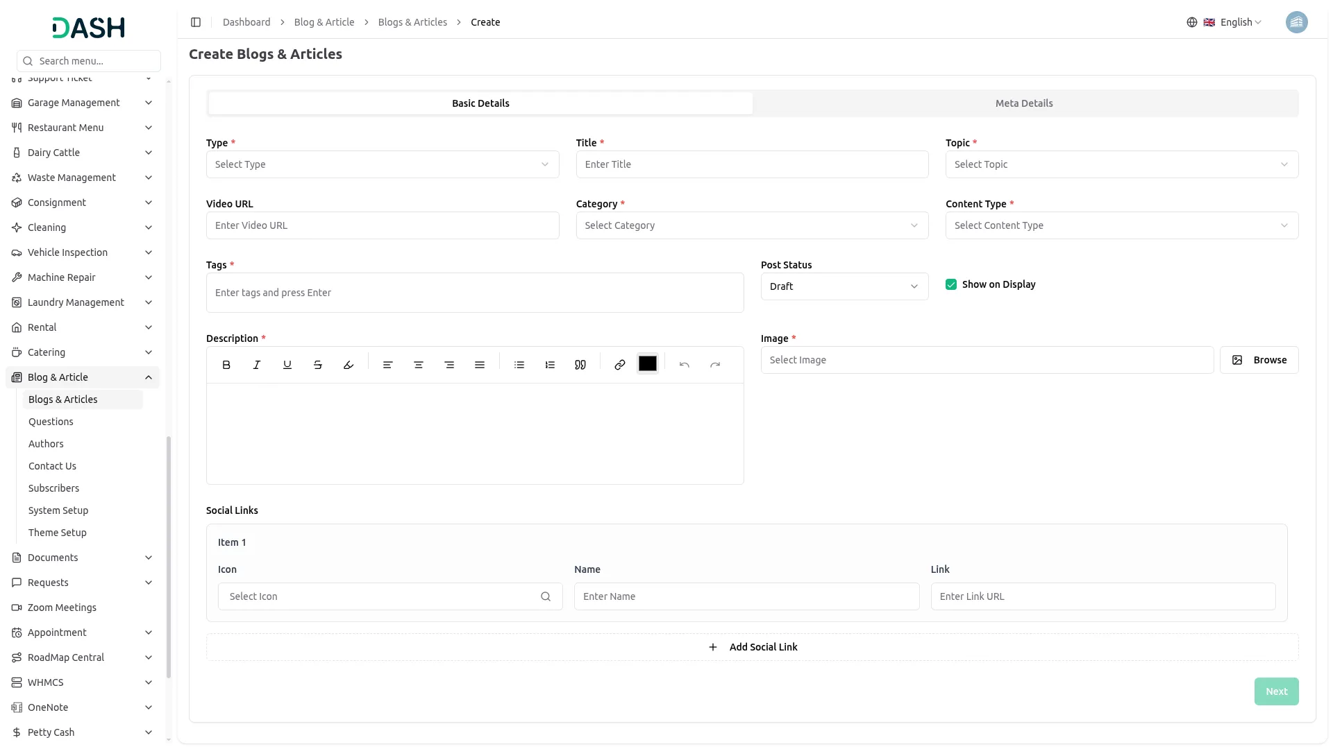This screenshot has height=749, width=1333.
Task: Click the Search menu field
Action: tap(89, 61)
